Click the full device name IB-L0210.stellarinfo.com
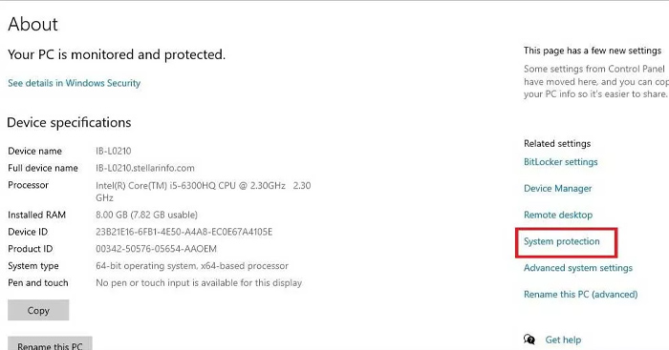The image size is (669, 350). click(145, 168)
